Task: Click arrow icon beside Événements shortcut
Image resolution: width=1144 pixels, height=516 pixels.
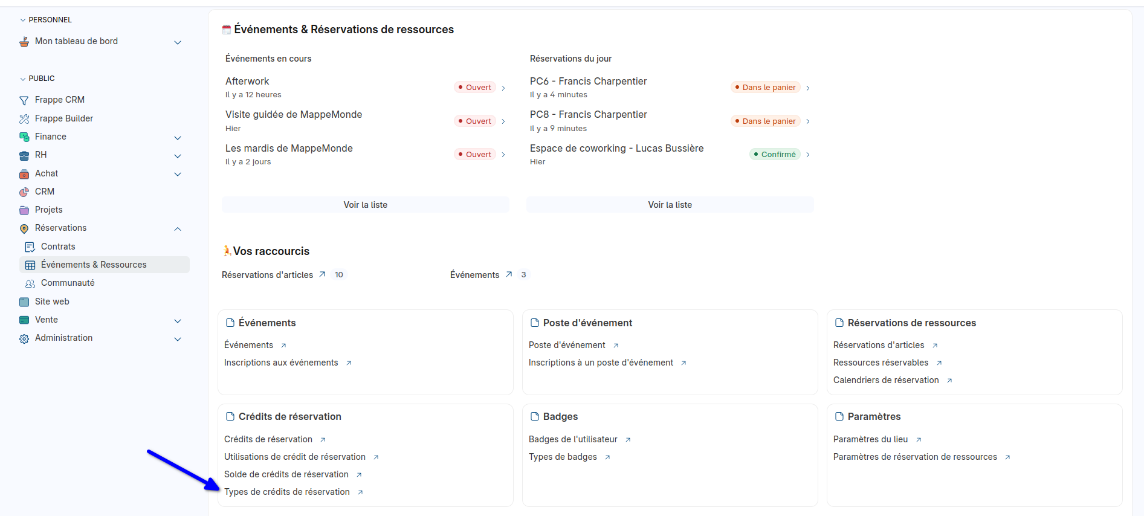Action: (x=509, y=274)
